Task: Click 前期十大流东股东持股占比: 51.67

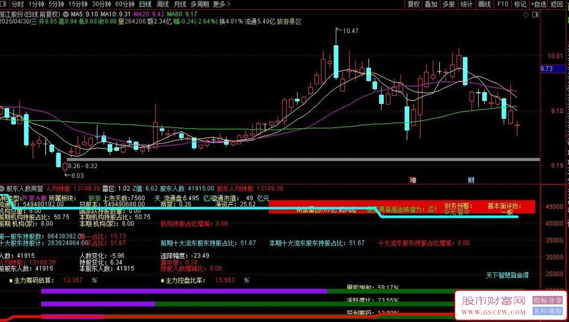Action: point(208,243)
